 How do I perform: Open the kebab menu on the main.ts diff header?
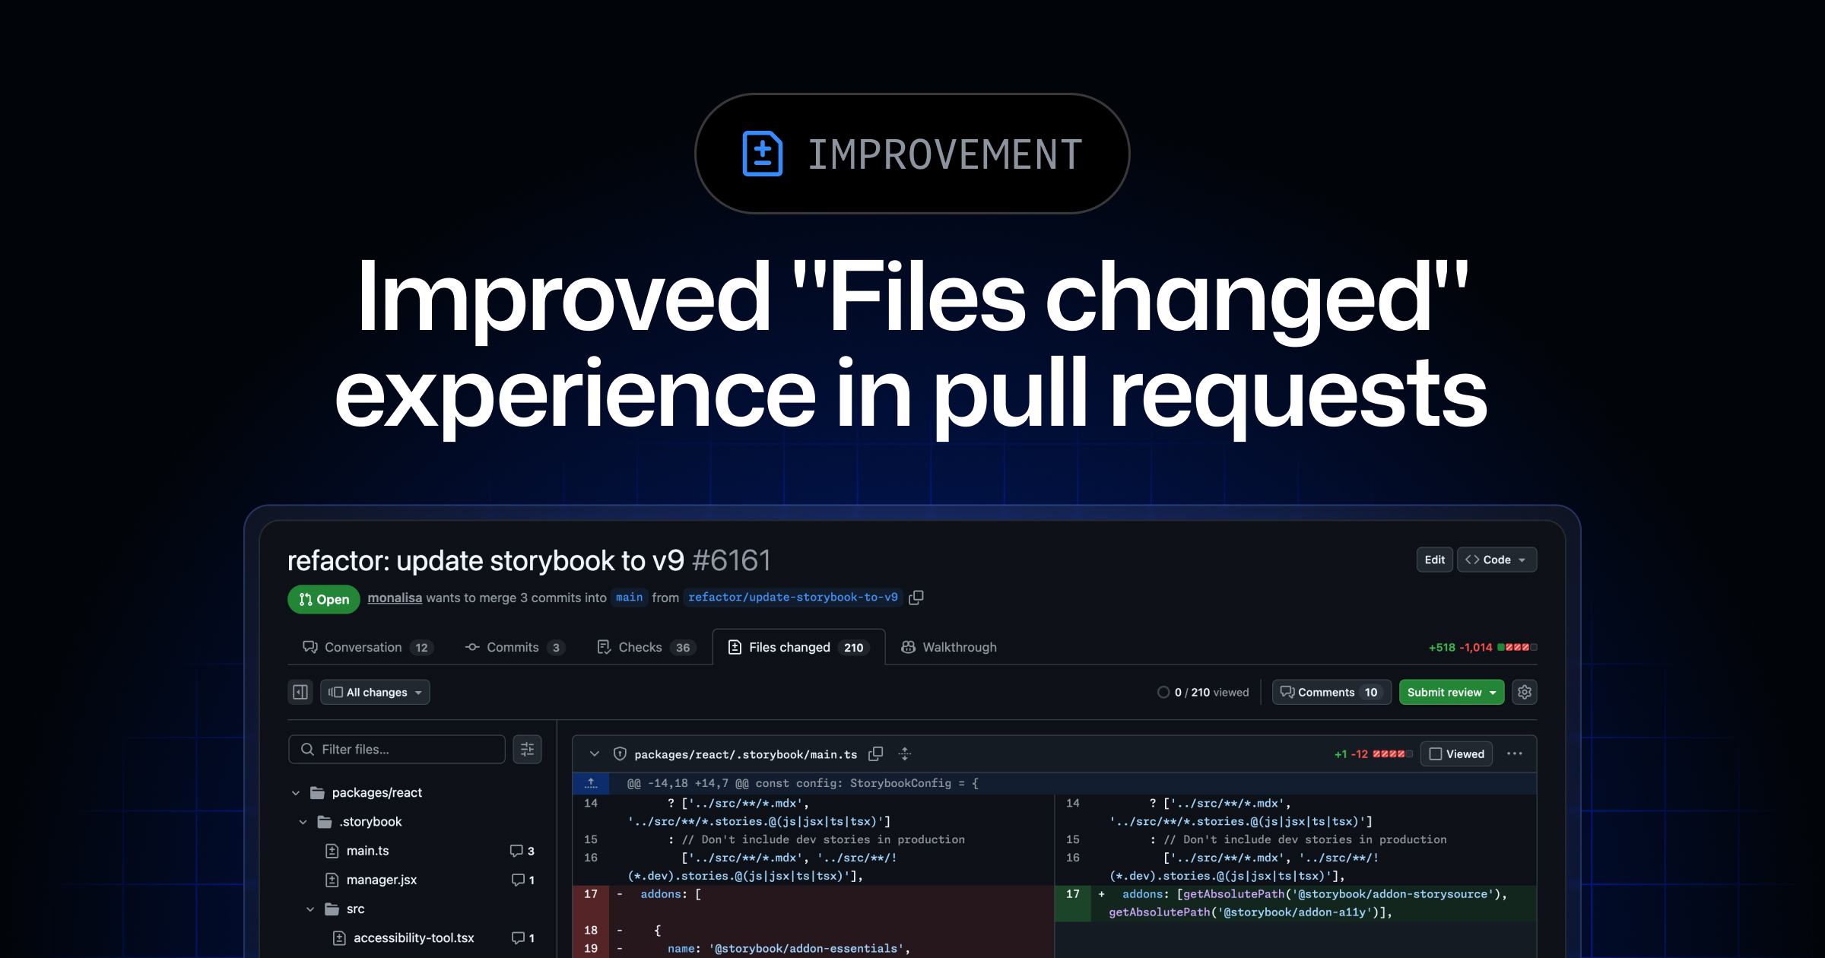coord(1513,753)
